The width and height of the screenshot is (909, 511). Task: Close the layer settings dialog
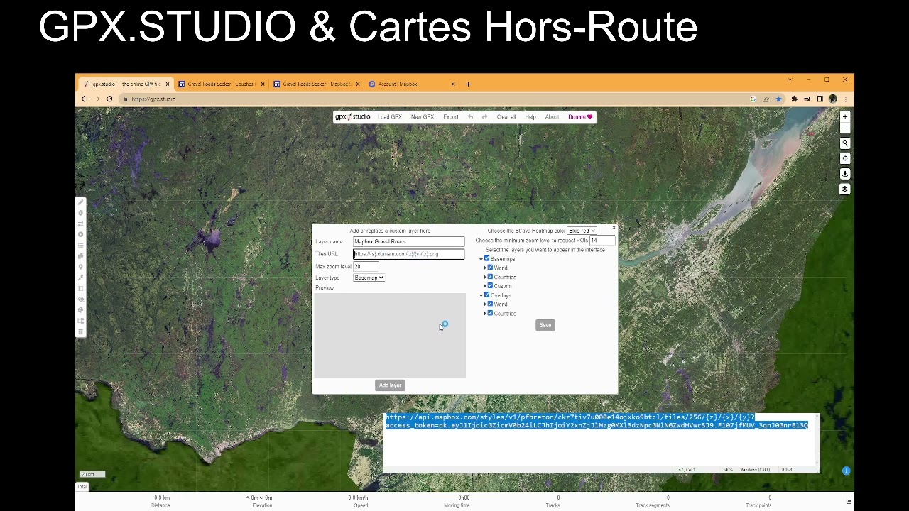(x=614, y=229)
